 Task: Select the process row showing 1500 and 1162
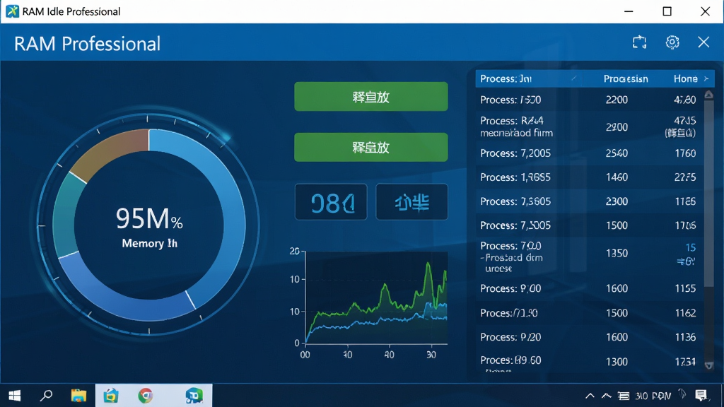(x=590, y=313)
